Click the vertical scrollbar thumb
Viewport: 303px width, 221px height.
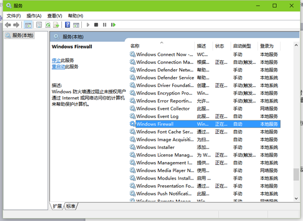pos(296,175)
